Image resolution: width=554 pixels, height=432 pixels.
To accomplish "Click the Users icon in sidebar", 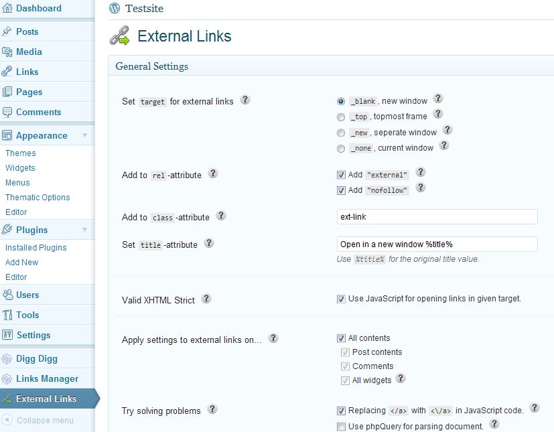I will (7, 295).
